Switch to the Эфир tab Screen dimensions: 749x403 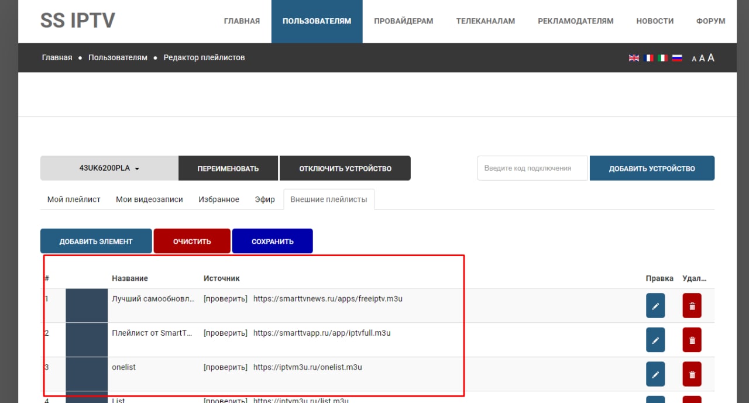pos(265,199)
